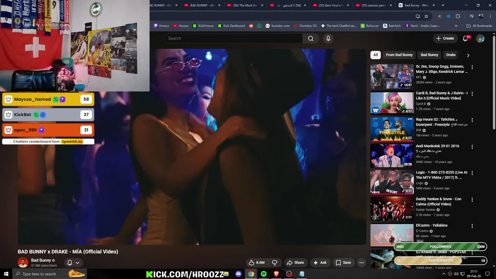496x279 pixels.
Task: Select the All filter chip
Action: [375, 55]
